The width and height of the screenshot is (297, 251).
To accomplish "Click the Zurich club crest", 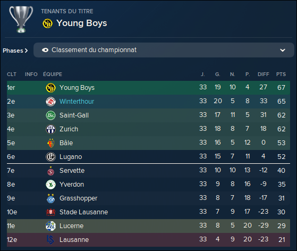I will pos(50,129).
